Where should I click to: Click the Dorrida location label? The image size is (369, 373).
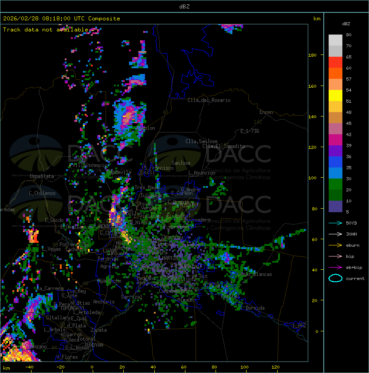(x=255, y=308)
